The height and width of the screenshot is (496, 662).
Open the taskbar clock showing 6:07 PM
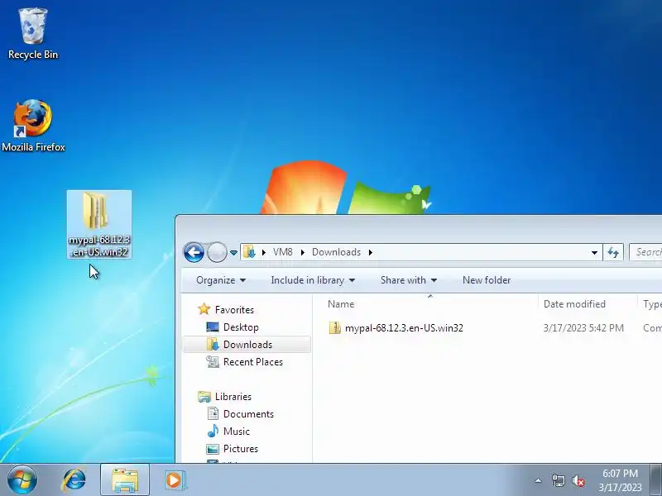(x=620, y=480)
